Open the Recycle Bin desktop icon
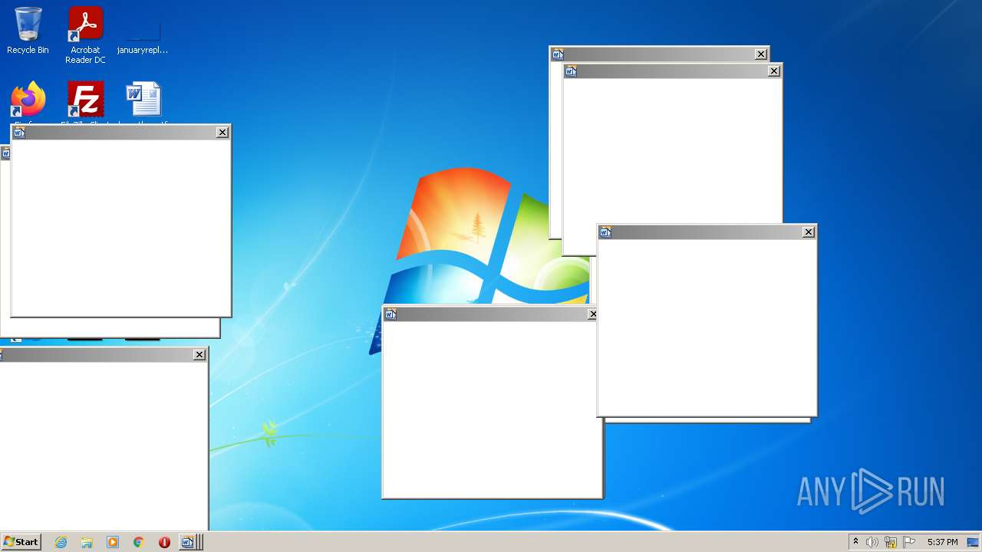This screenshot has height=552, width=982. [28, 31]
